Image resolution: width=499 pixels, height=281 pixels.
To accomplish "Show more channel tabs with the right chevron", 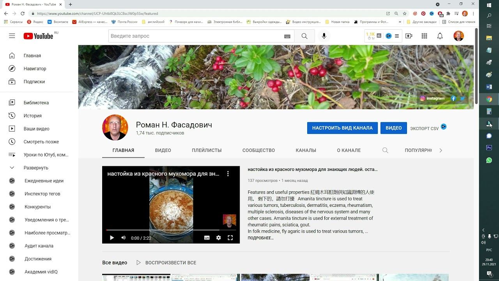I will [x=441, y=150].
